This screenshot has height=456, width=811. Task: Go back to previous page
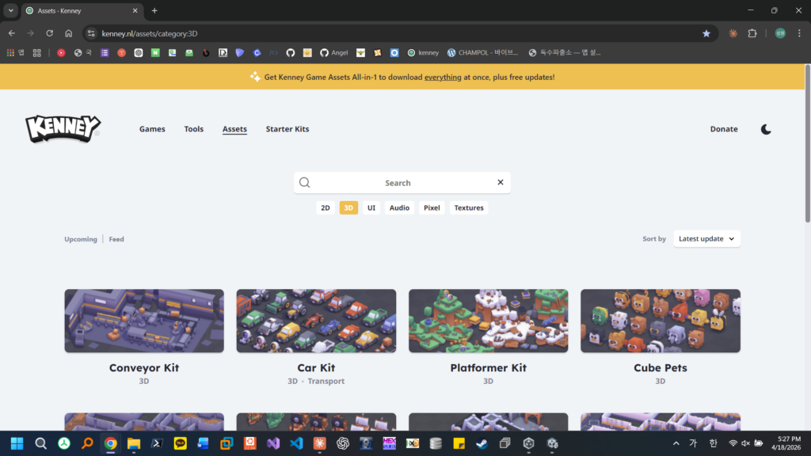pos(11,33)
